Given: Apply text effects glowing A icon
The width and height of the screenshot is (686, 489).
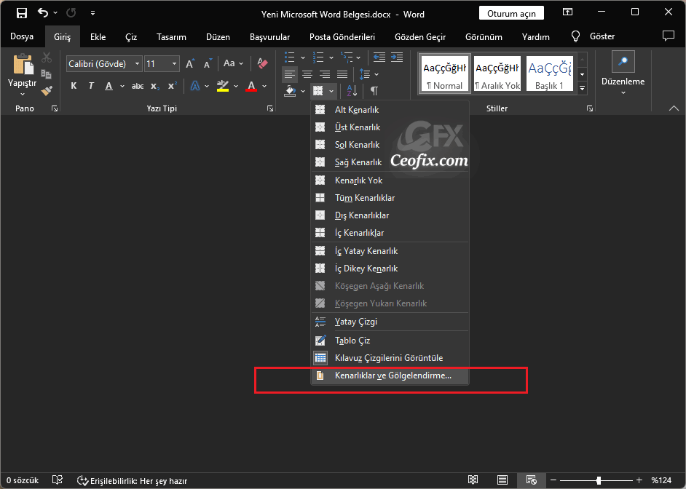Looking at the screenshot, I should tap(195, 86).
